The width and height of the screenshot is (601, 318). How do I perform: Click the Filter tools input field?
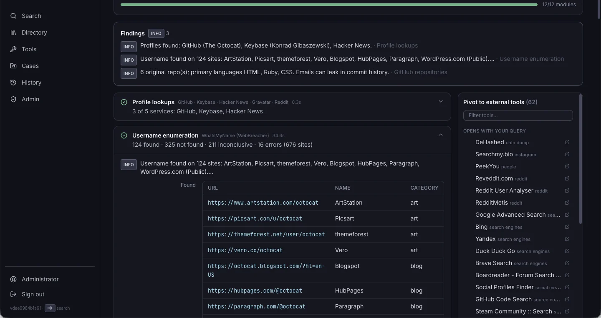coord(518,115)
